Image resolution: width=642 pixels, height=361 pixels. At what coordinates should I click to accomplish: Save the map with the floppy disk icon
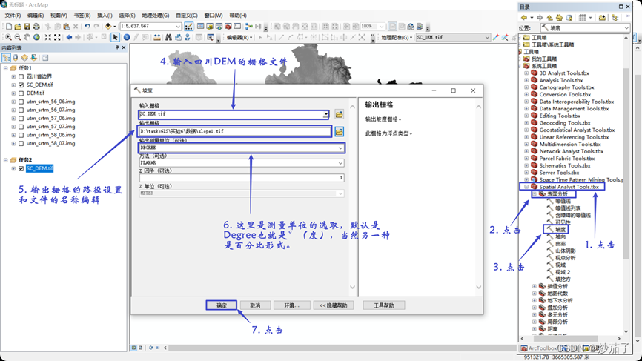(x=27, y=26)
